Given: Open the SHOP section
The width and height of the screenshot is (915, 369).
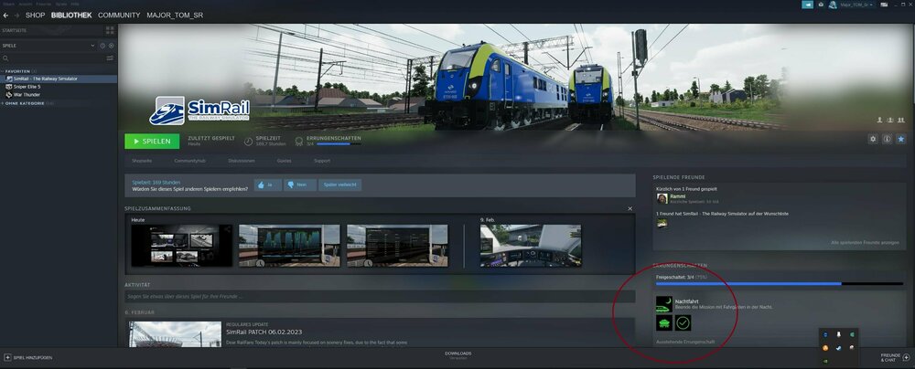Looking at the screenshot, I should coord(35,16).
